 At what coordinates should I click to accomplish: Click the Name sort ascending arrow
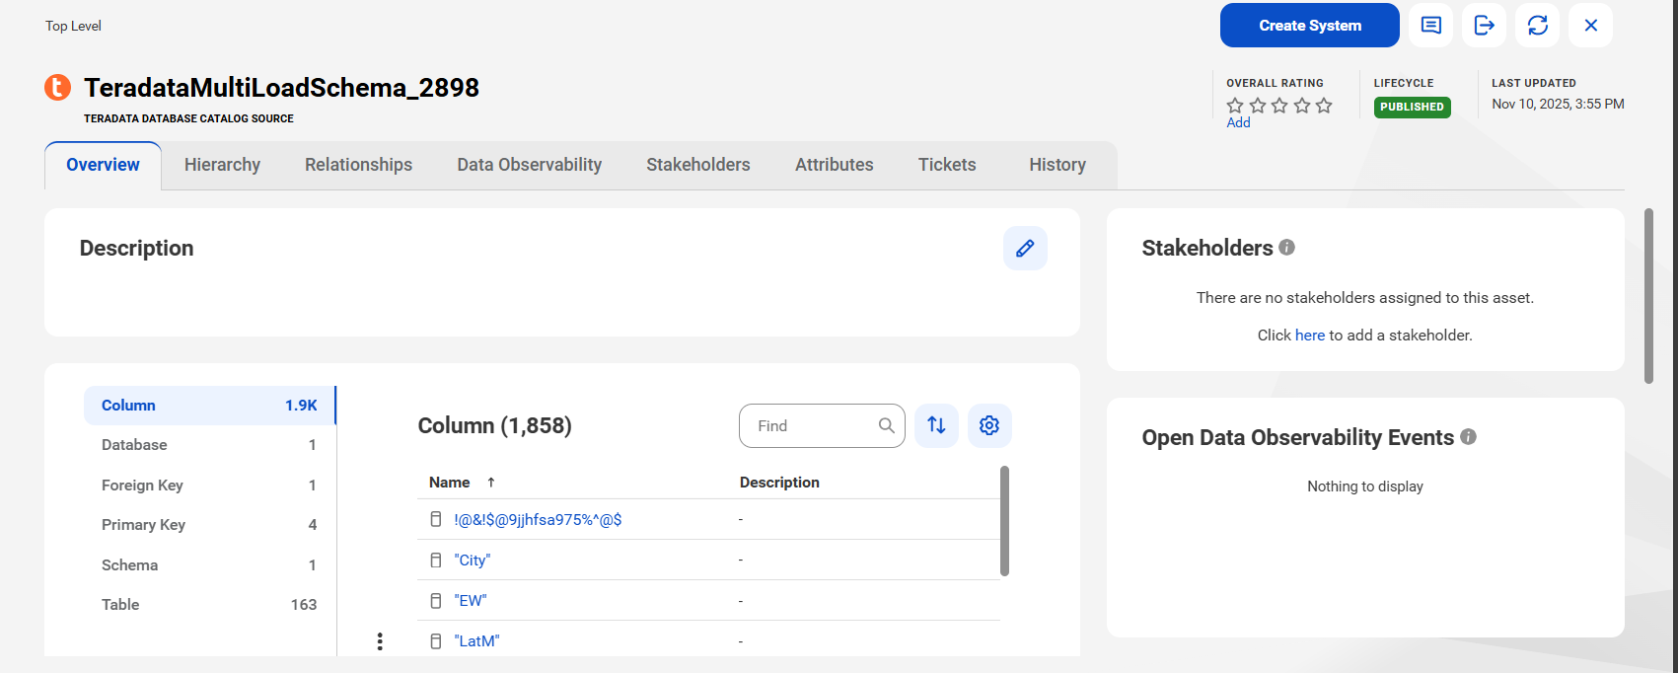coord(490,483)
